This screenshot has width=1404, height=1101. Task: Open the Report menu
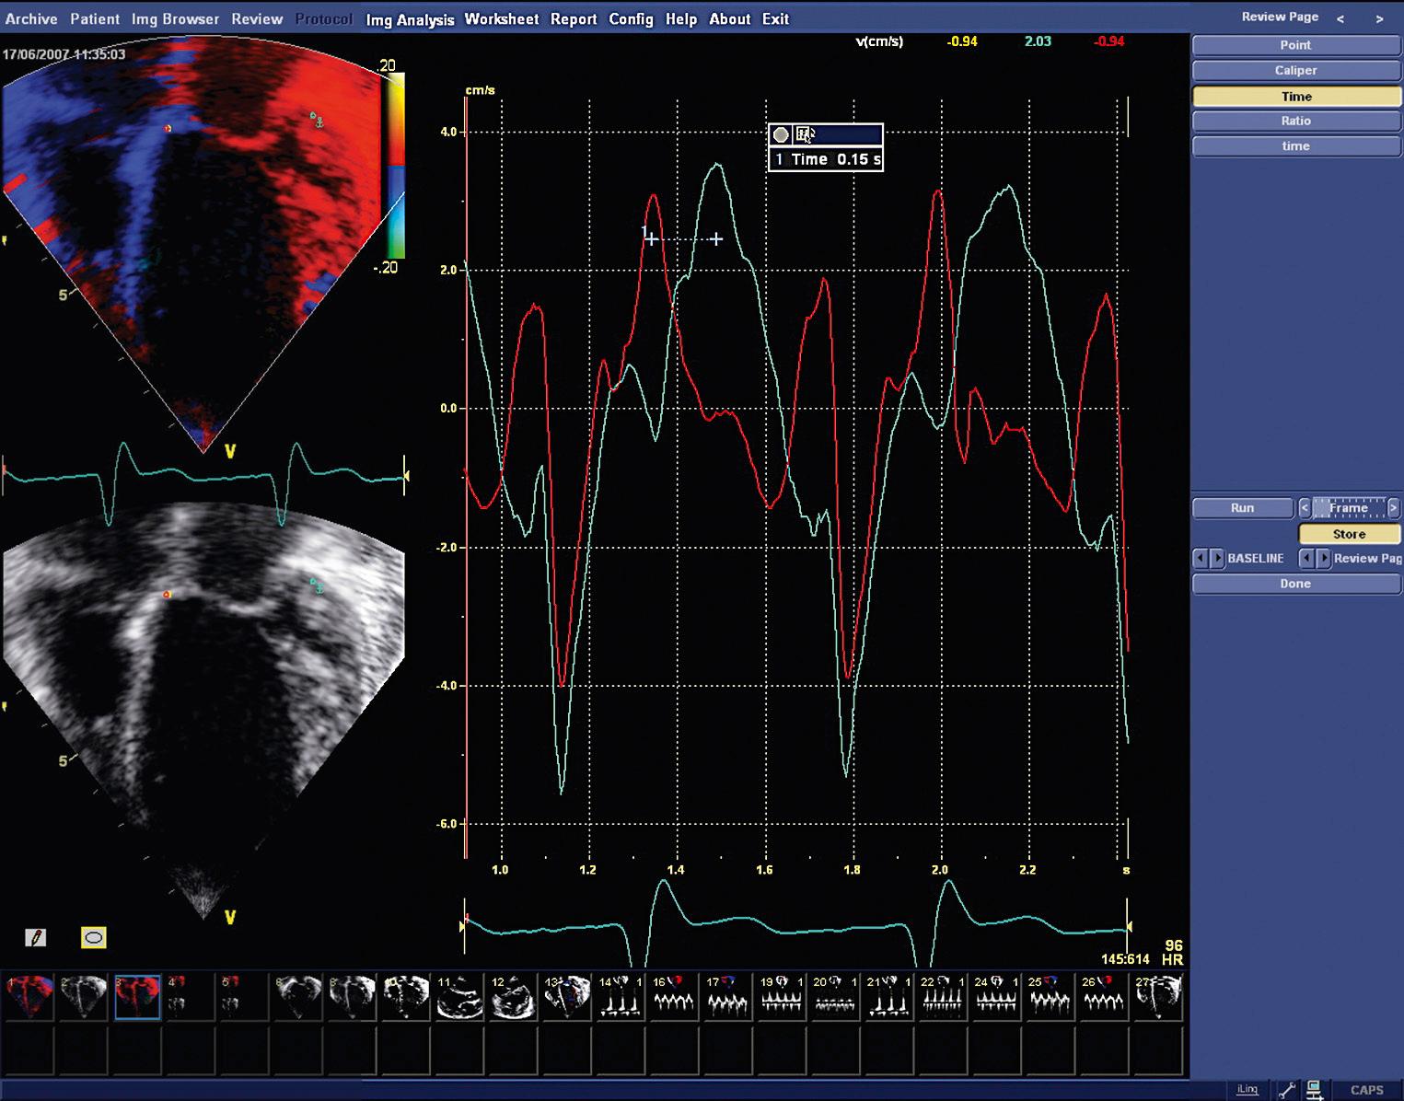574,18
